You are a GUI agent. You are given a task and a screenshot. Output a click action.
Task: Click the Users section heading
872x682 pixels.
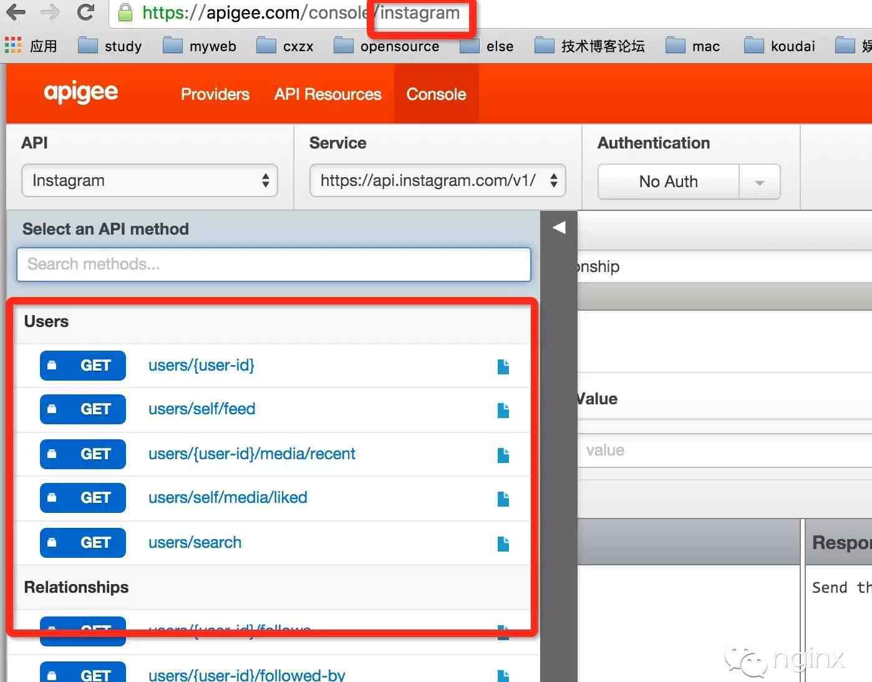point(46,321)
